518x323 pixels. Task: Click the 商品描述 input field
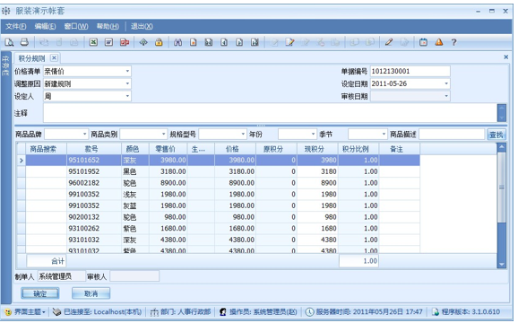[452, 135]
